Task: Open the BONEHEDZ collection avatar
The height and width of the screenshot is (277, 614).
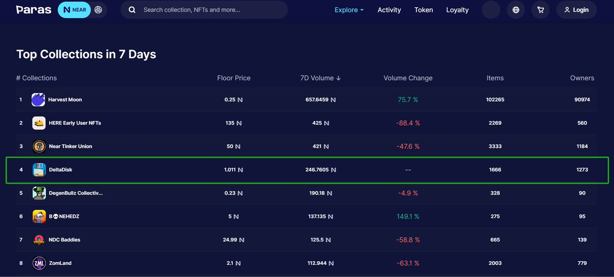Action: click(x=38, y=216)
